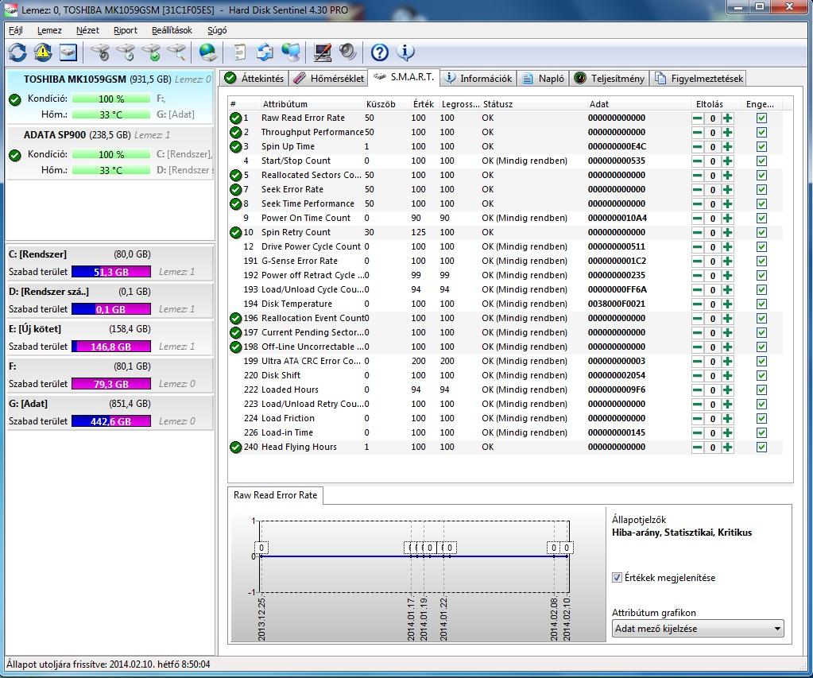Toggle enable checkbox for Head Flying Hours row

pyautogui.click(x=761, y=447)
